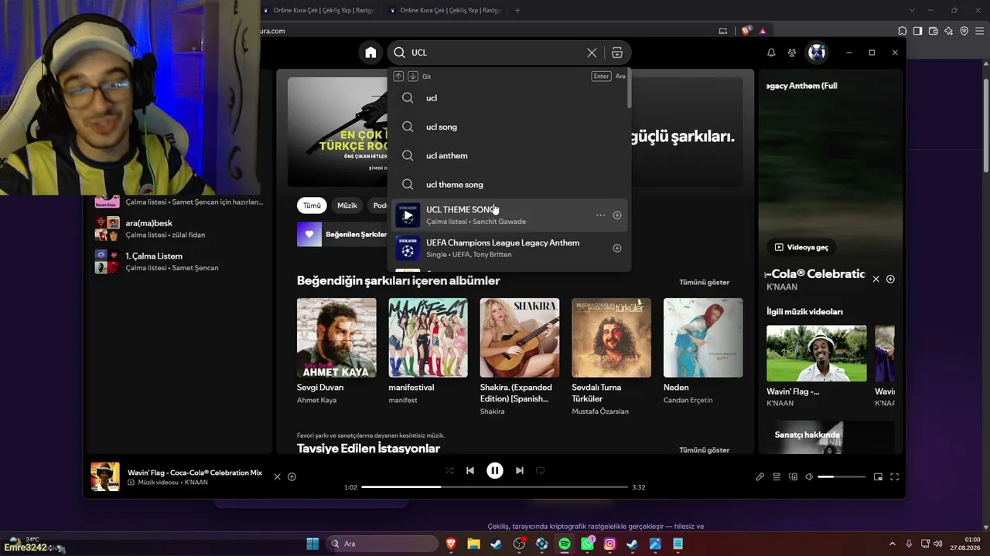Toggle the browser sidebar panel
Viewport: 990px width, 556px height.
coord(917,31)
